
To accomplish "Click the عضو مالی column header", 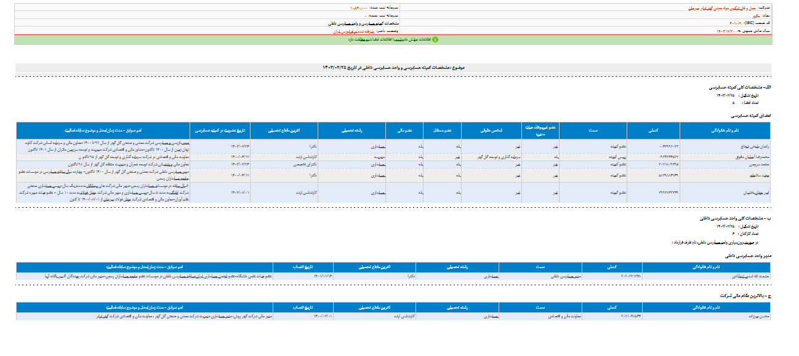I will tap(404, 130).
